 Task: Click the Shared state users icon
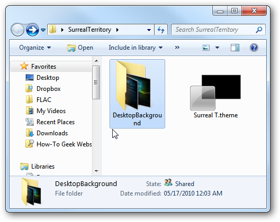tap(168, 183)
